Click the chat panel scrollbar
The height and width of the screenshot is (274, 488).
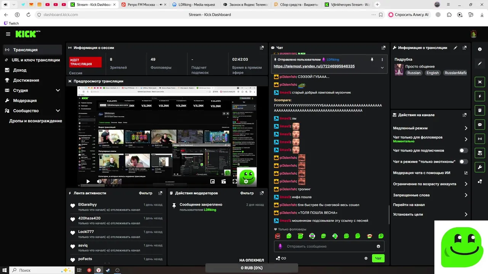pyautogui.click(x=389, y=215)
